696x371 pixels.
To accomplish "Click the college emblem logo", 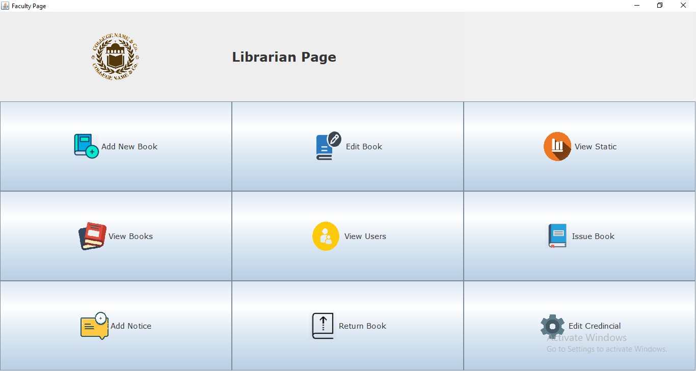I will click(x=115, y=57).
